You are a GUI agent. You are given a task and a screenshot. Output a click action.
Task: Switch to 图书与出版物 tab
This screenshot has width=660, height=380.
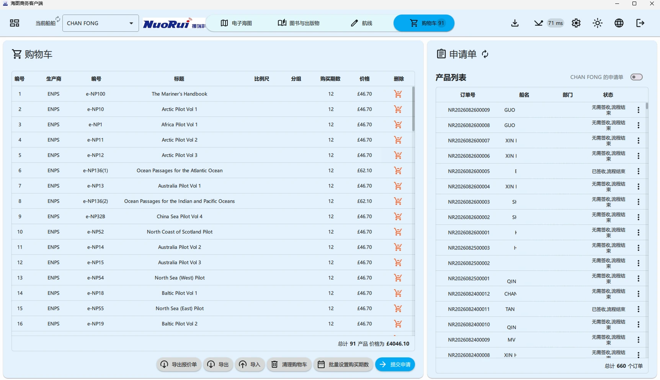[x=299, y=23]
